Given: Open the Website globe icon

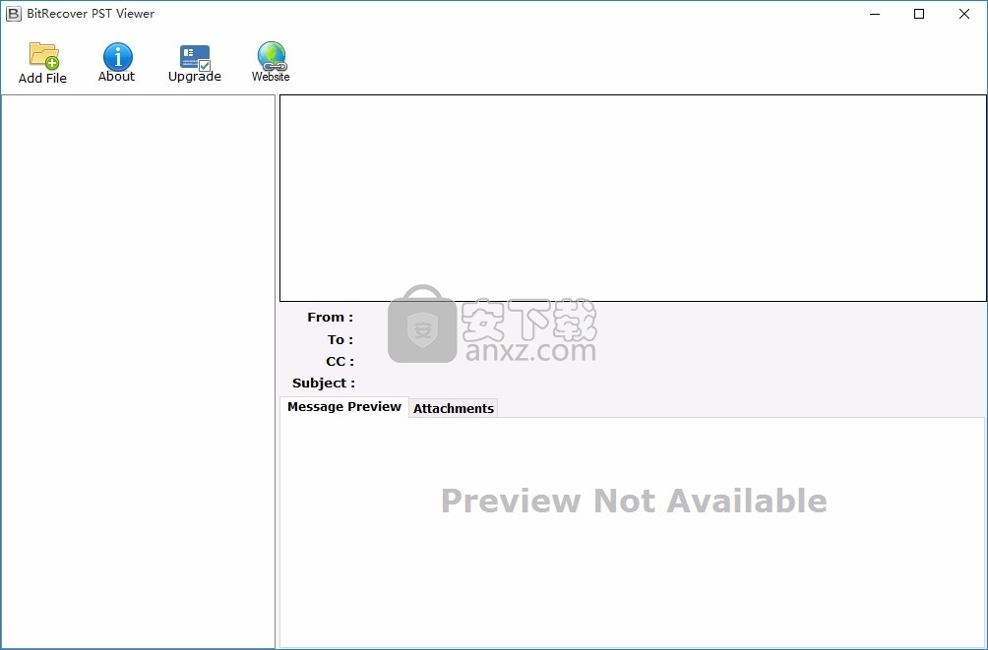Looking at the screenshot, I should [x=272, y=56].
